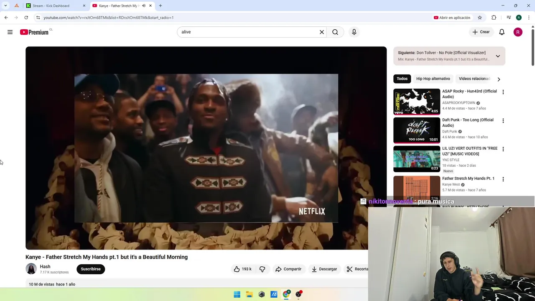The width and height of the screenshot is (535, 301).
Task: Show more filter chips with right arrow
Action: pyautogui.click(x=499, y=79)
